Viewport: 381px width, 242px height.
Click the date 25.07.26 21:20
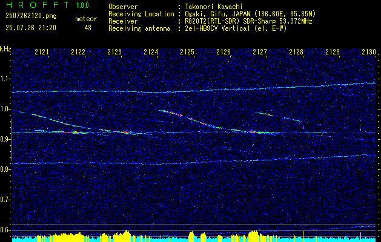[x=31, y=28]
